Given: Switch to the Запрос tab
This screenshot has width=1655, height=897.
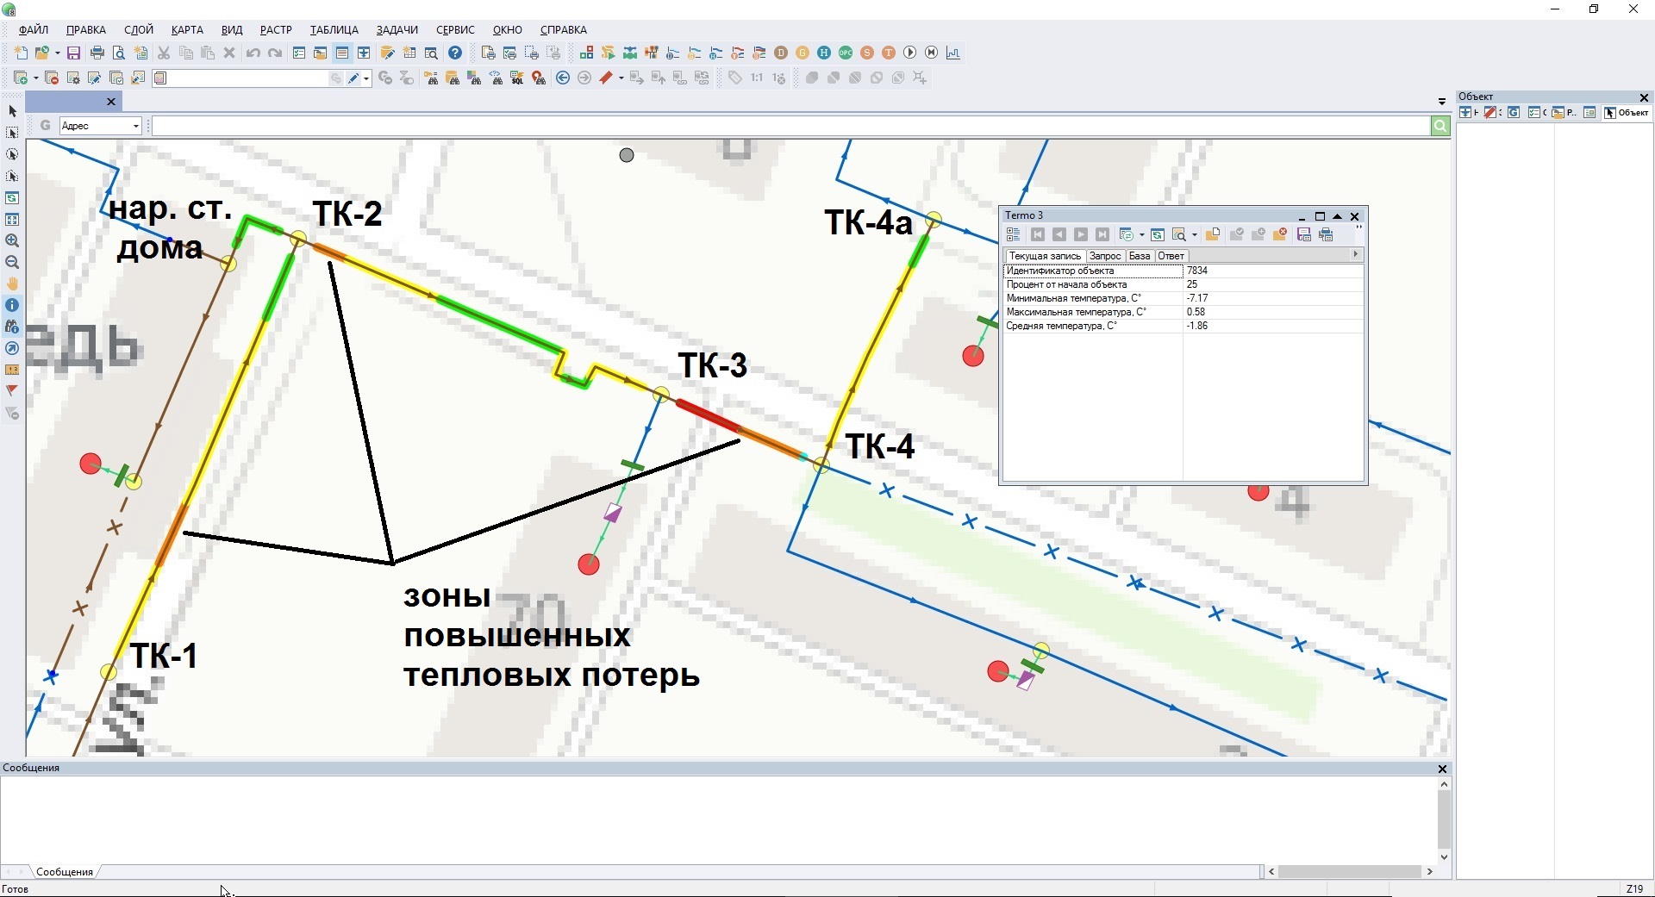Looking at the screenshot, I should click(1104, 256).
